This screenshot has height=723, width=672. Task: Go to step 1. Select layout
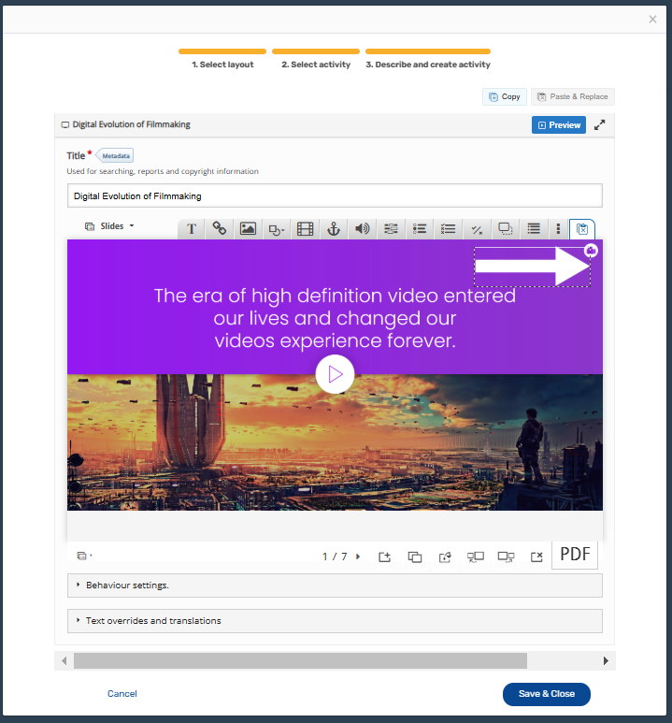(222, 59)
